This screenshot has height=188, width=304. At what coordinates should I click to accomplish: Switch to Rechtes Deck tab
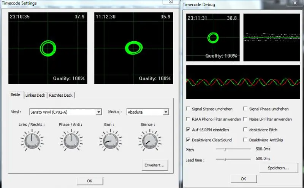click(61, 95)
